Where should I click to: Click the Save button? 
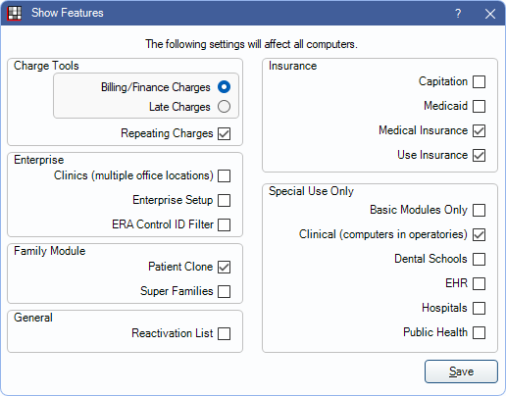click(461, 371)
